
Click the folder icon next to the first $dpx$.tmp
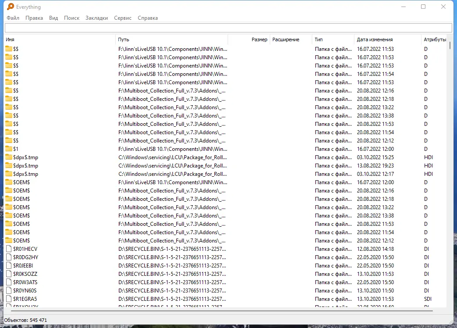(x=9, y=157)
